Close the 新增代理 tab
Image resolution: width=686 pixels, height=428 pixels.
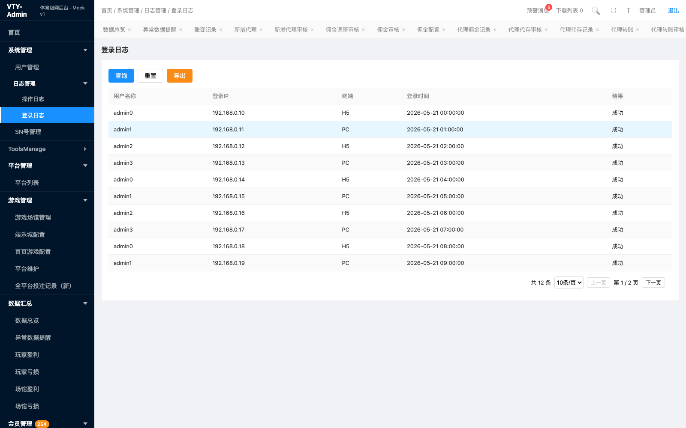tap(261, 30)
